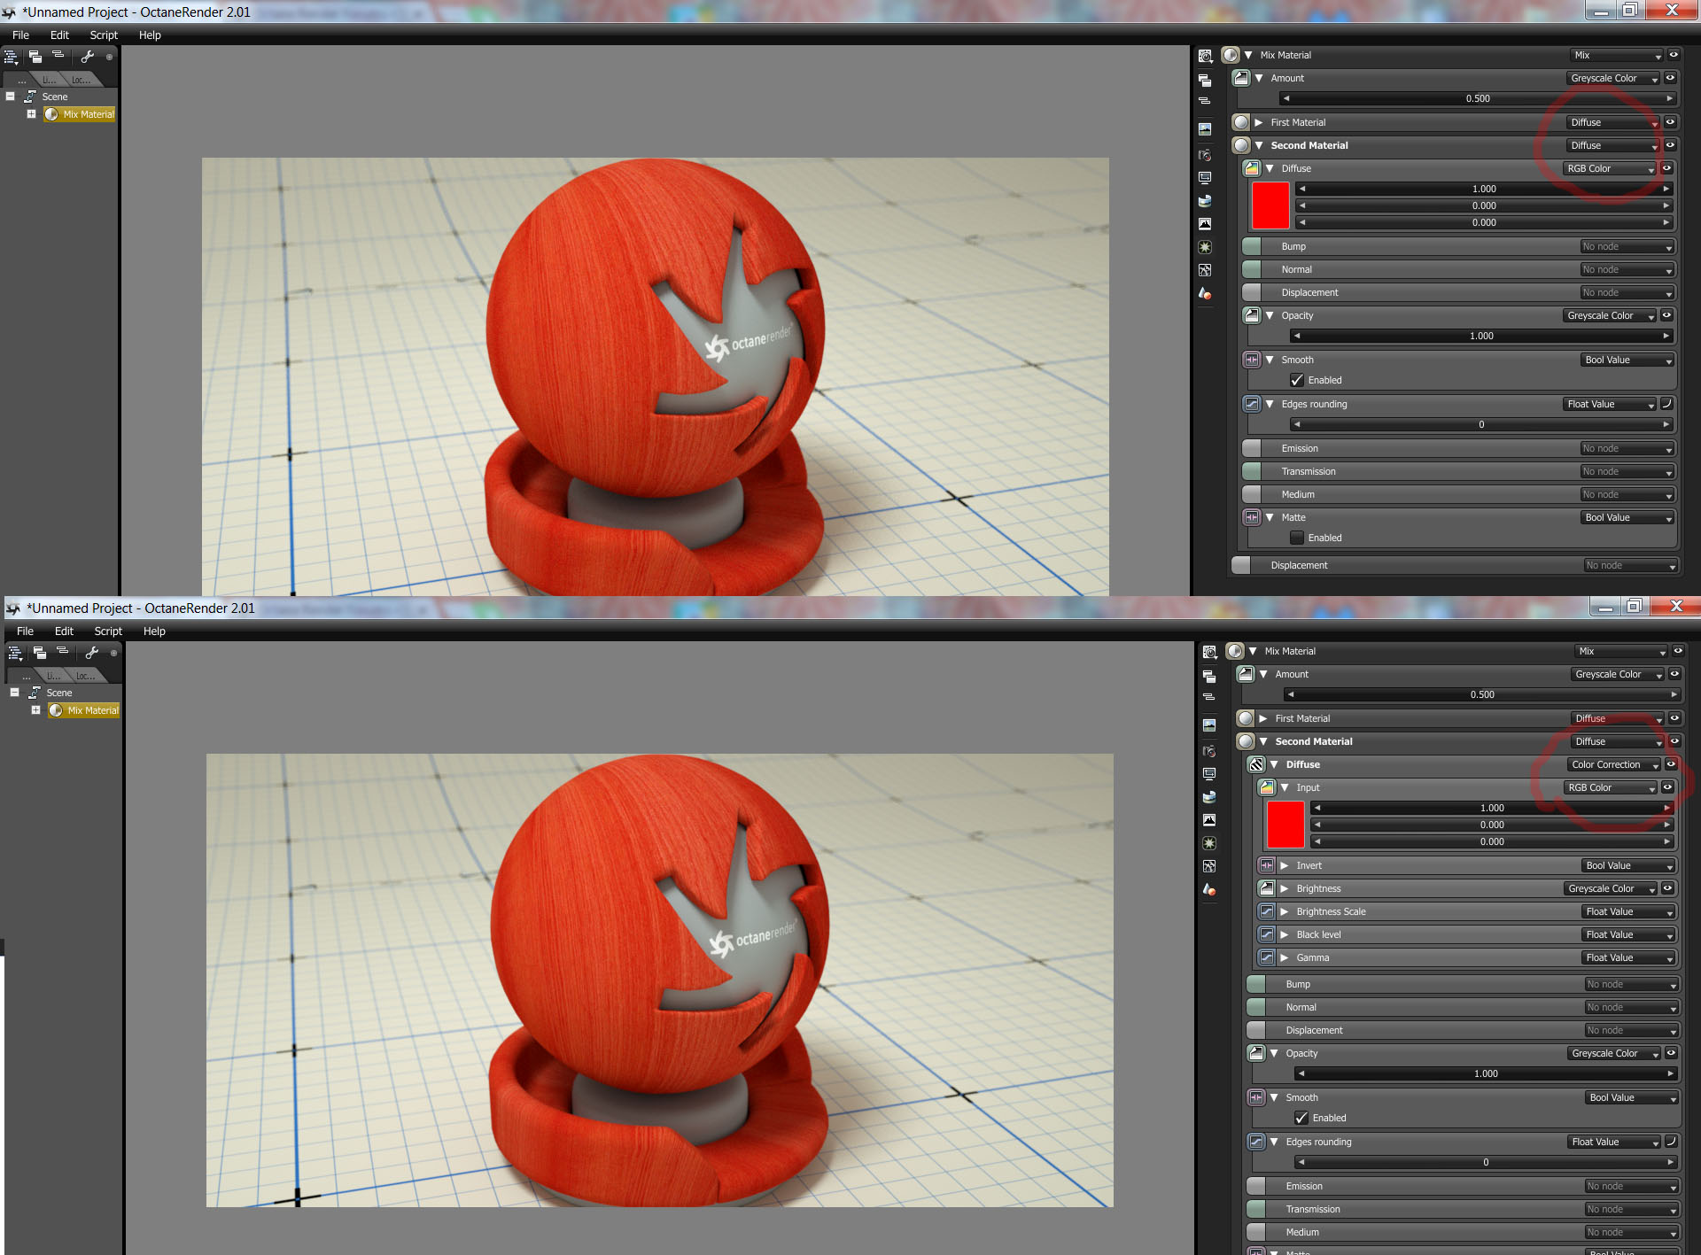Screen dimensions: 1701x1255
Task: Select Mix Material node in upper Scene tree
Action: (88, 114)
